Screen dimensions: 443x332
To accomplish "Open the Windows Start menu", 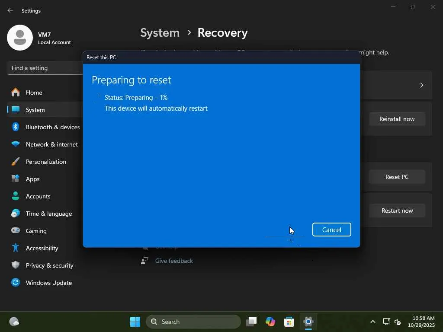I will (x=135, y=322).
